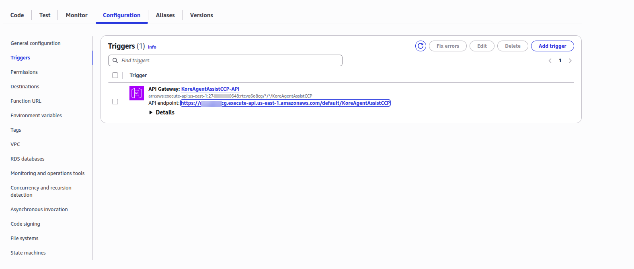Click the purple API Gateway service icon
The image size is (634, 269).
pos(137,93)
